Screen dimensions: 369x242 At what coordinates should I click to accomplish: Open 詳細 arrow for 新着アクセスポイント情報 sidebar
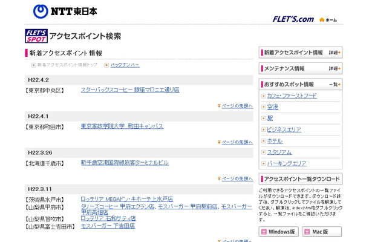pos(335,53)
